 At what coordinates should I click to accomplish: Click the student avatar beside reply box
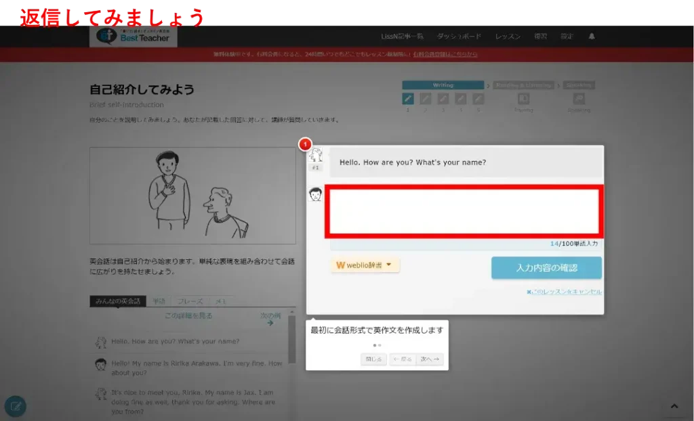tap(316, 194)
